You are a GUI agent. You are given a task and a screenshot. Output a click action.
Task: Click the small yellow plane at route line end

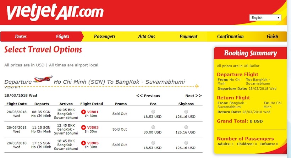[x=197, y=86]
